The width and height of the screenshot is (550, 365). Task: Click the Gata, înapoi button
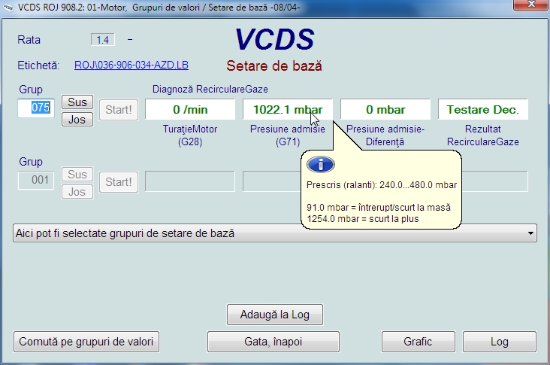click(x=273, y=342)
